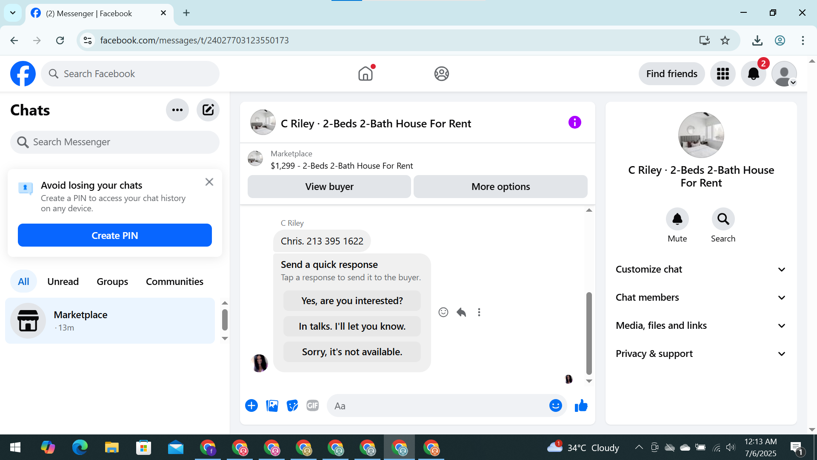Start a new message compose icon
The height and width of the screenshot is (460, 817).
tap(208, 110)
